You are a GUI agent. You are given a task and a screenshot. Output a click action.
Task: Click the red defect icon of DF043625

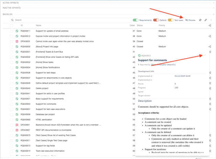pyautogui.click(x=17, y=41)
